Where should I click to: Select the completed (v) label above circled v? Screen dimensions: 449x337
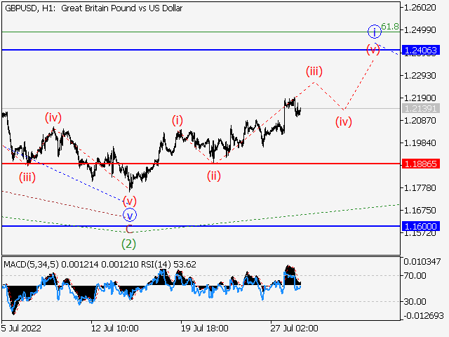click(x=130, y=201)
